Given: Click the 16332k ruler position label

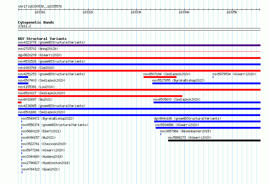Looking at the screenshot, I should 88,12.
